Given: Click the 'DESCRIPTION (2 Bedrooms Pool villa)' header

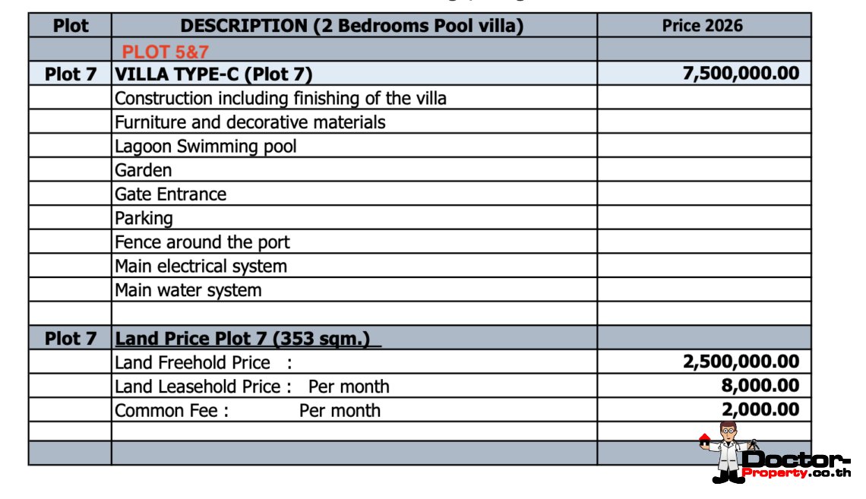Looking at the screenshot, I should coord(352,26).
